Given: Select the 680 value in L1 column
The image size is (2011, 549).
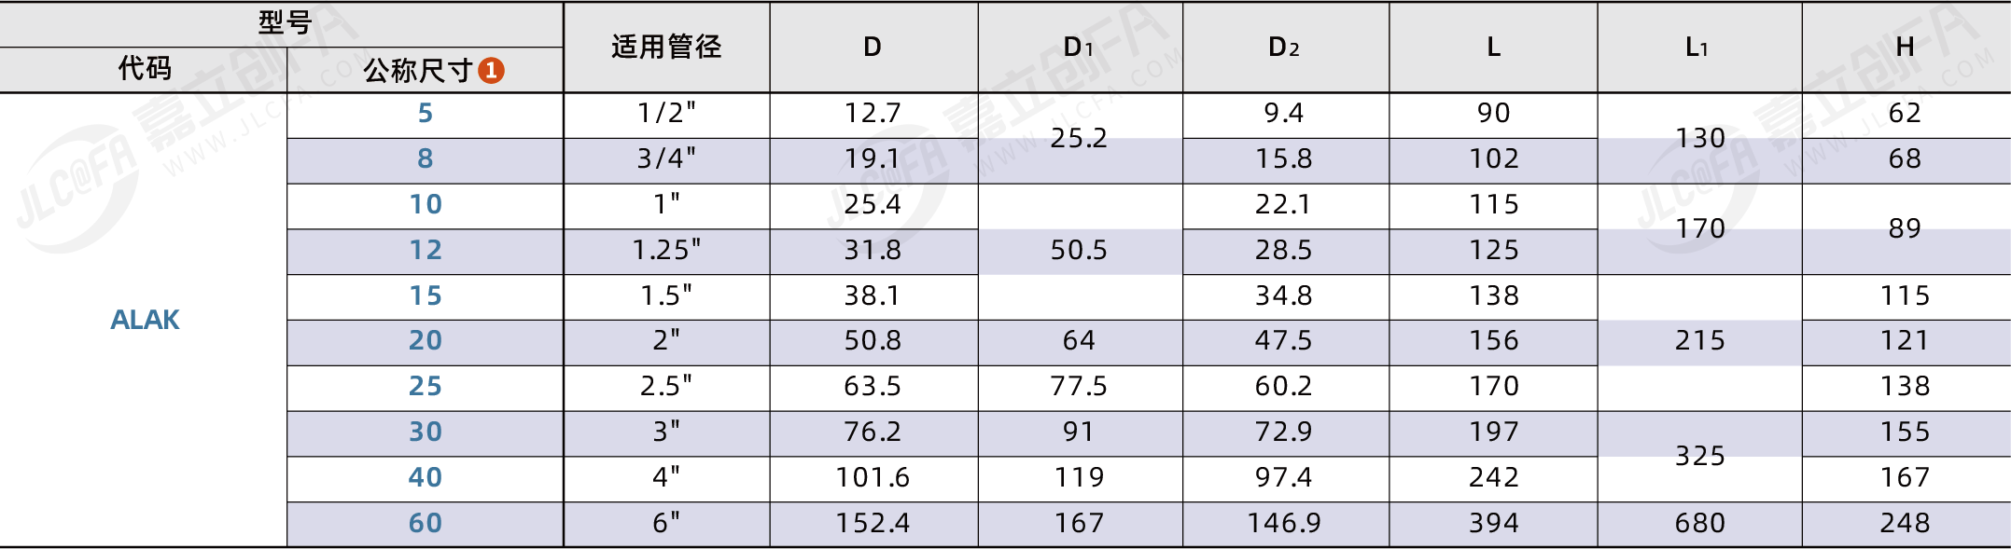Looking at the screenshot, I should [1699, 524].
